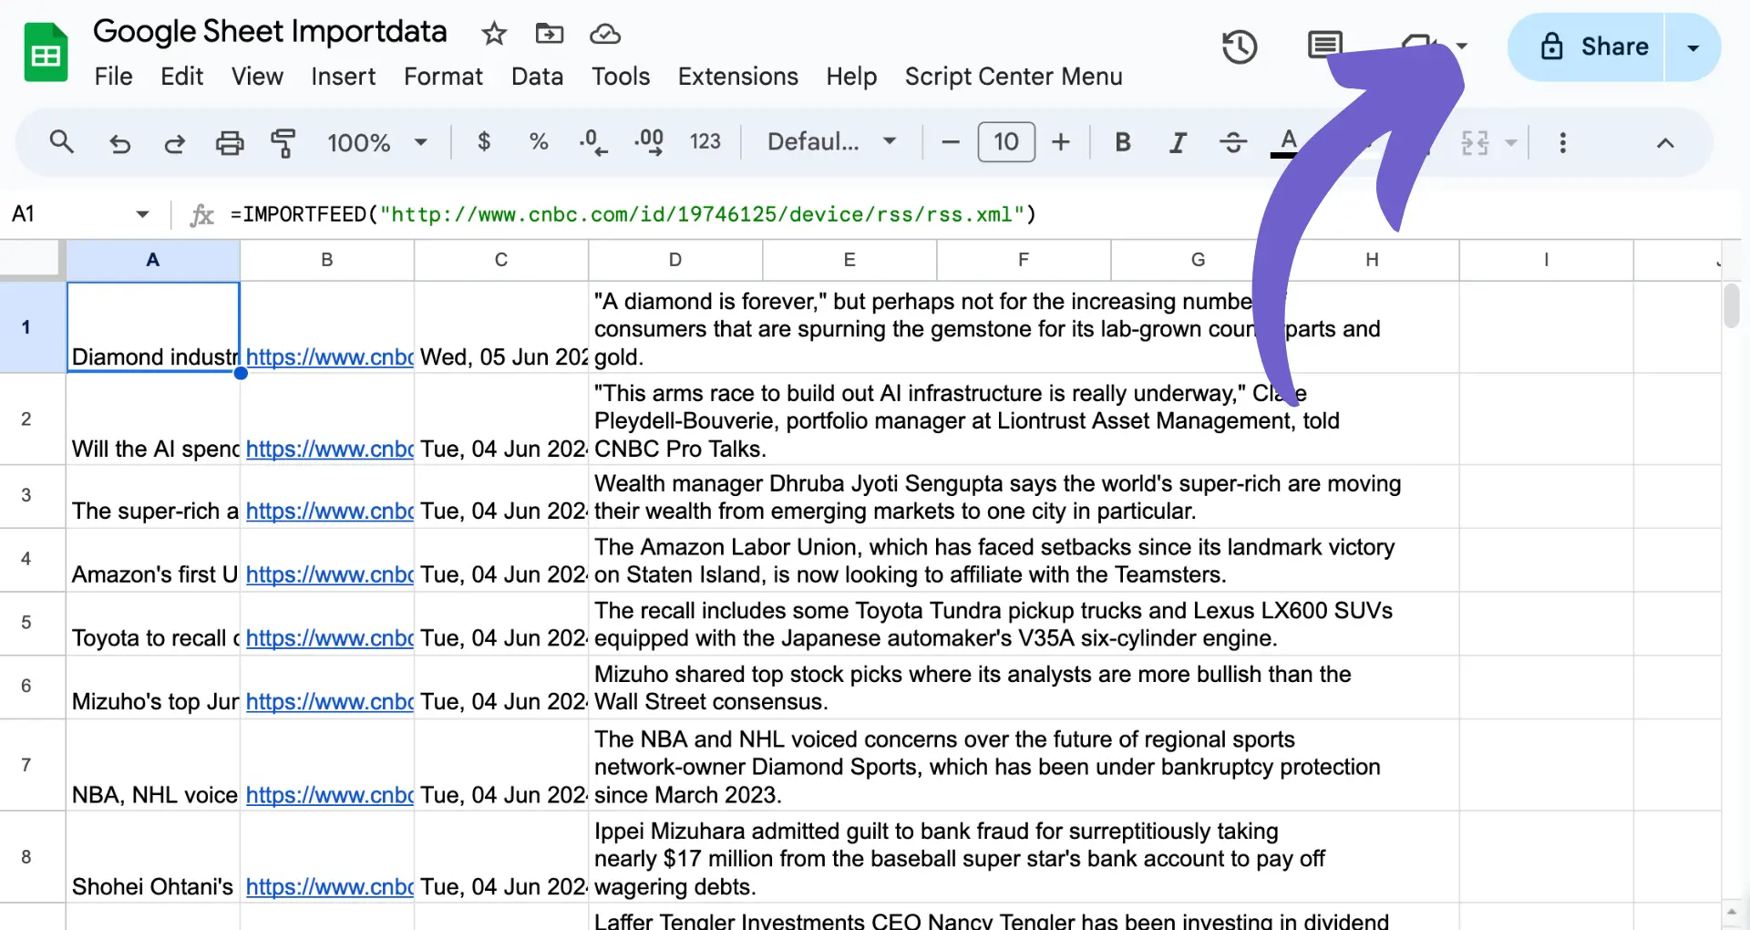Open the 123 more formats menu
The height and width of the screenshot is (930, 1750).
(705, 141)
